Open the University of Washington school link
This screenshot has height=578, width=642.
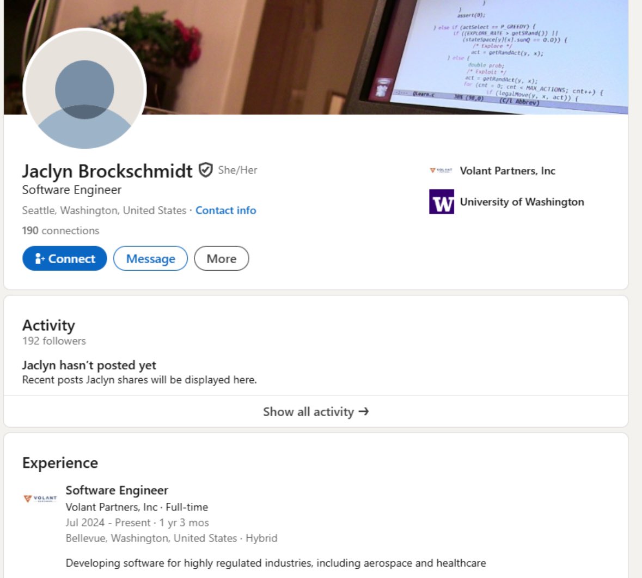pos(522,202)
